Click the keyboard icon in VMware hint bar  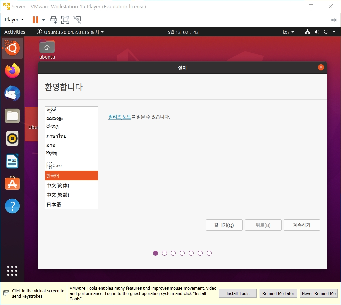(x=6, y=293)
